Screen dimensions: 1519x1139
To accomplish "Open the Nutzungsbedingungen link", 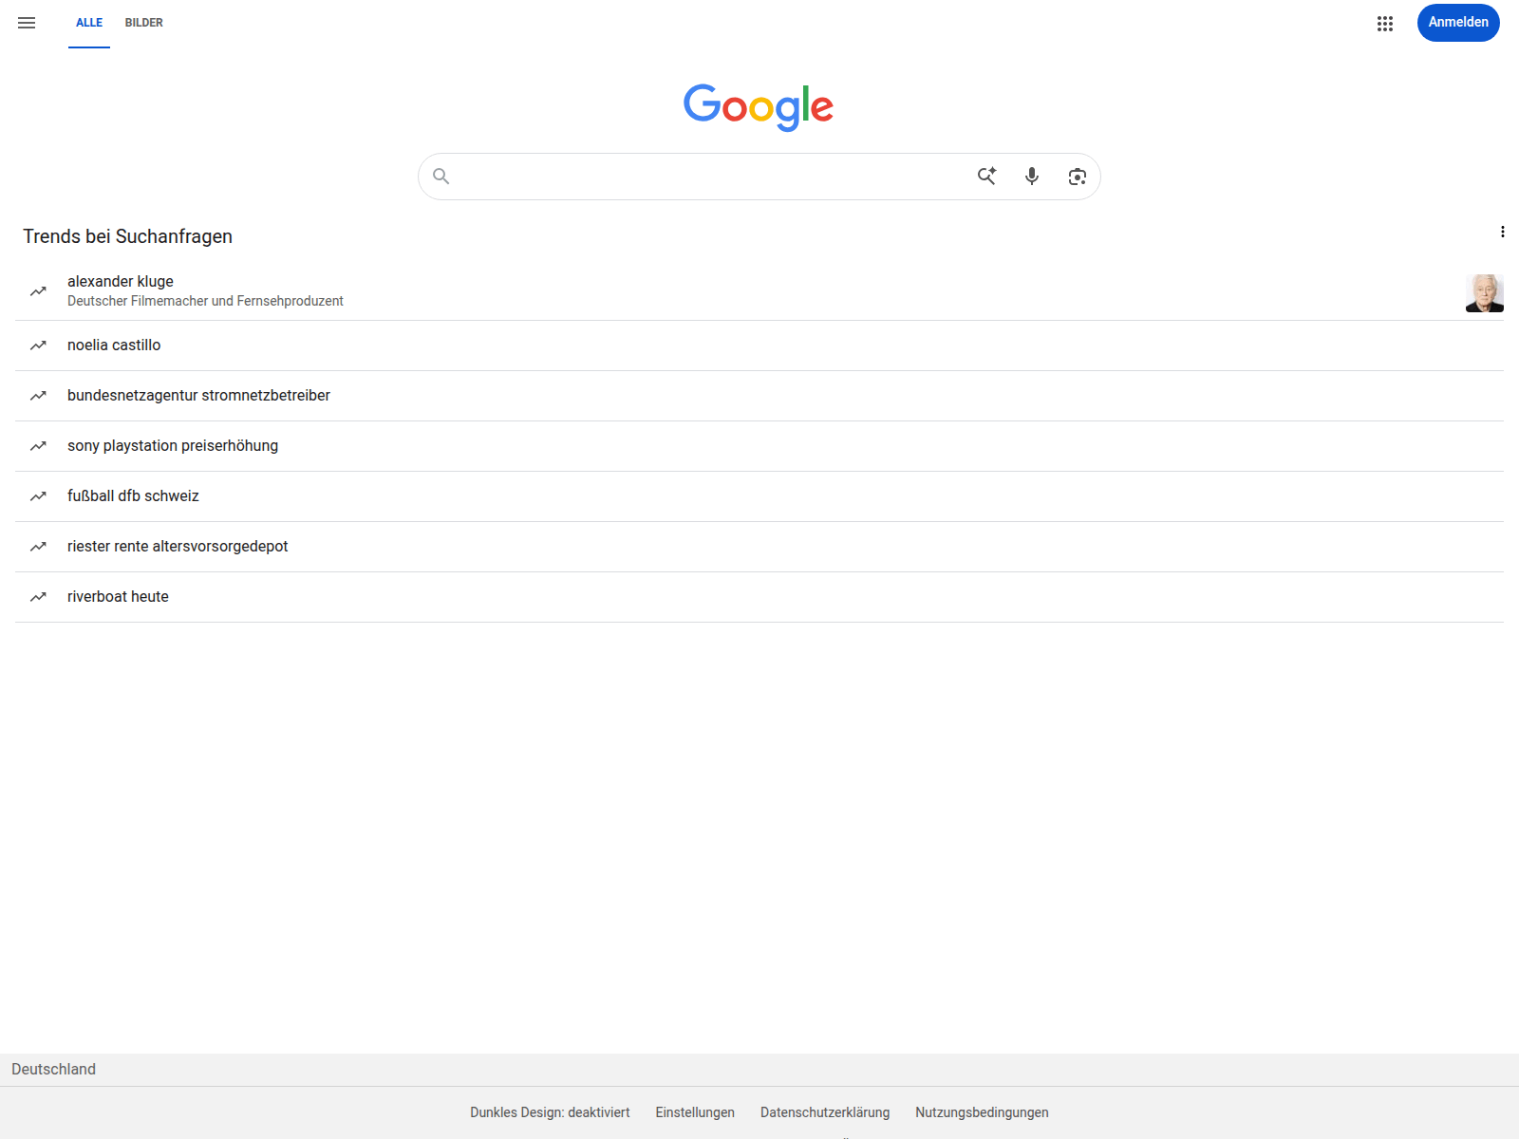I will click(982, 1112).
